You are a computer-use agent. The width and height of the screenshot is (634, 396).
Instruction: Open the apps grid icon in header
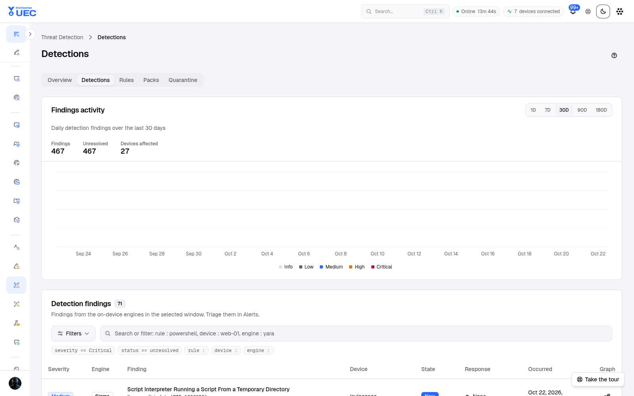620,11
